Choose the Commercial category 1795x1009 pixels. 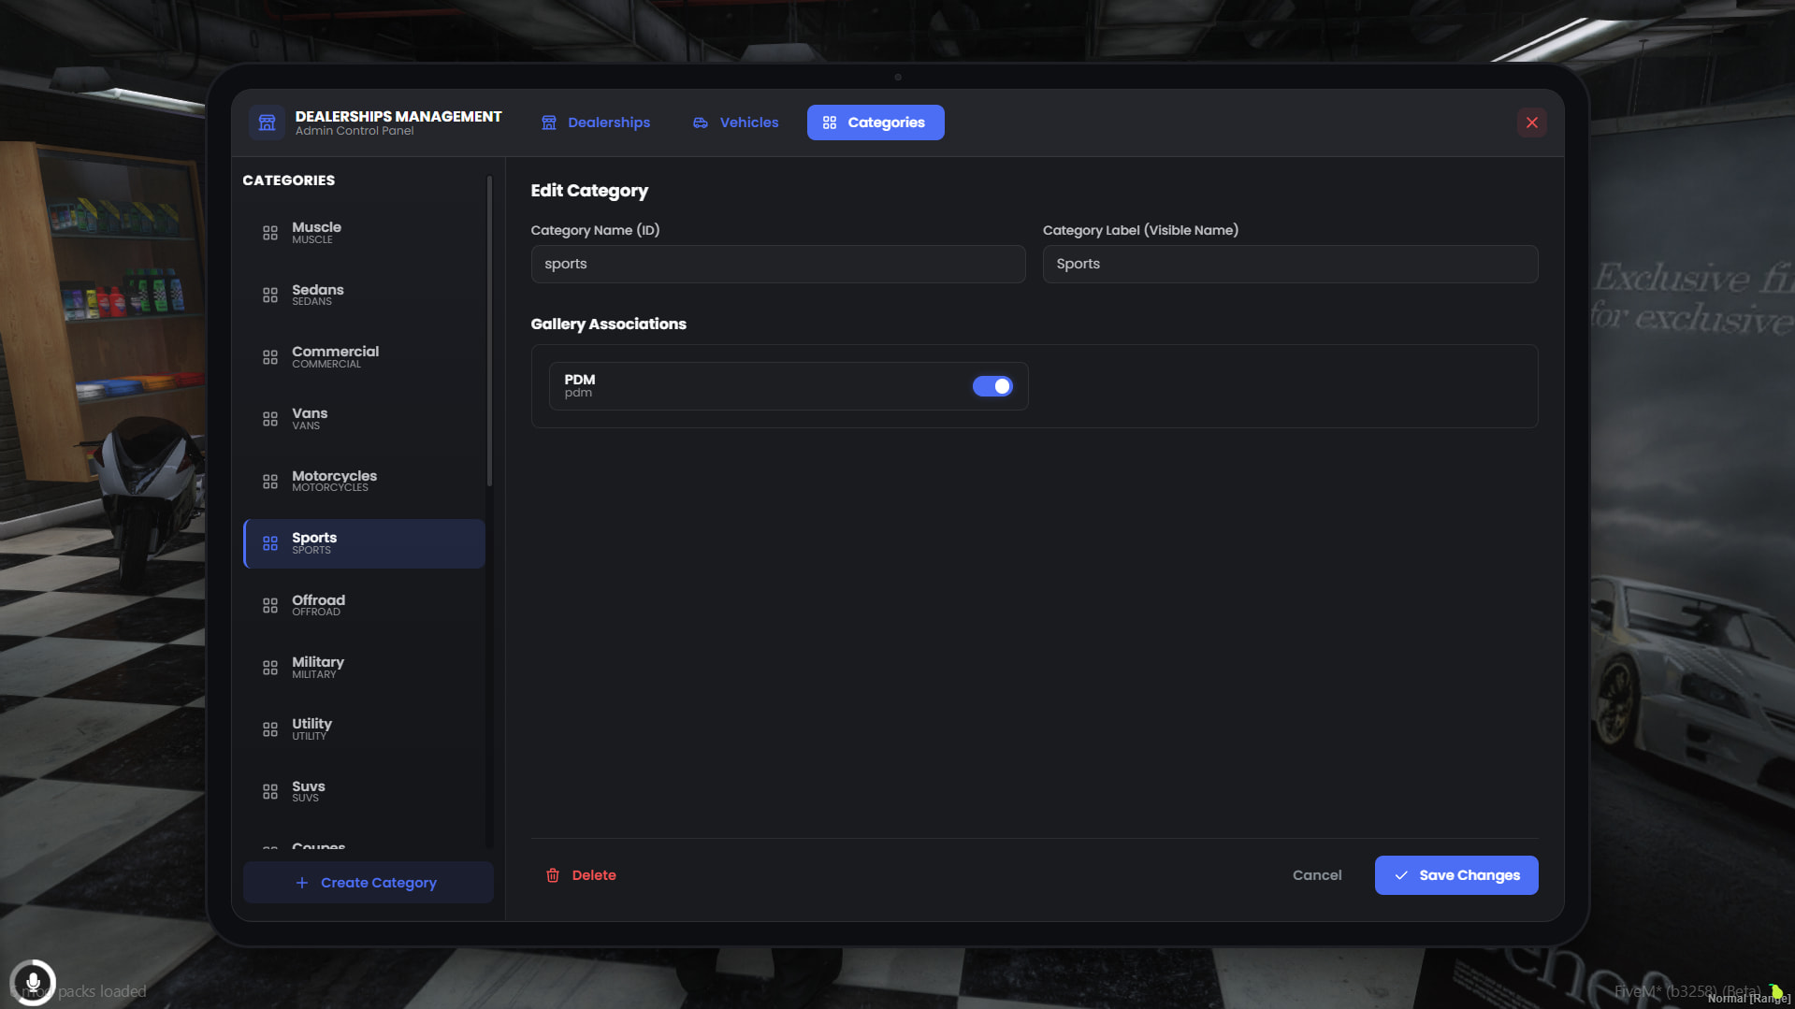[364, 357]
